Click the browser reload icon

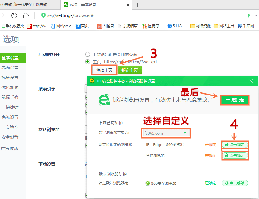(14, 15)
